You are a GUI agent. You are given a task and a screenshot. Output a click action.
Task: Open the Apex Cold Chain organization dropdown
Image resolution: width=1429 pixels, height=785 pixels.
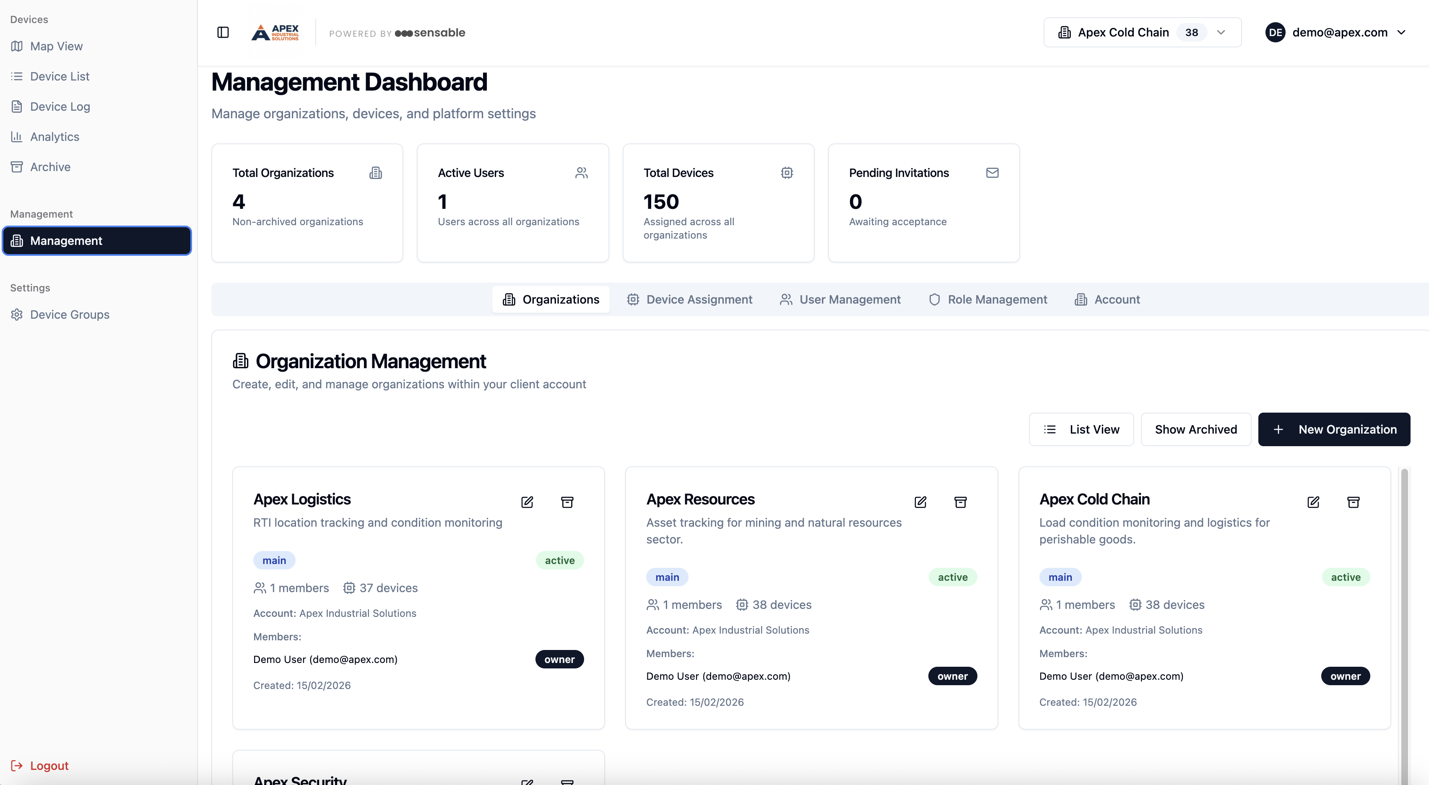click(1123, 32)
